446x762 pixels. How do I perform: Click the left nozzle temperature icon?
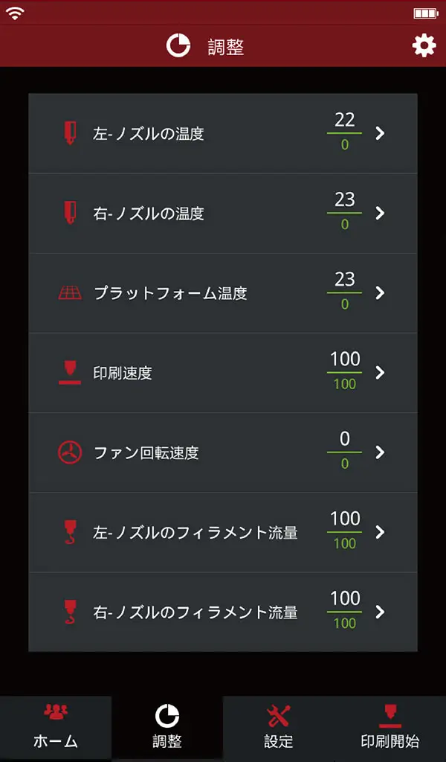click(x=70, y=133)
